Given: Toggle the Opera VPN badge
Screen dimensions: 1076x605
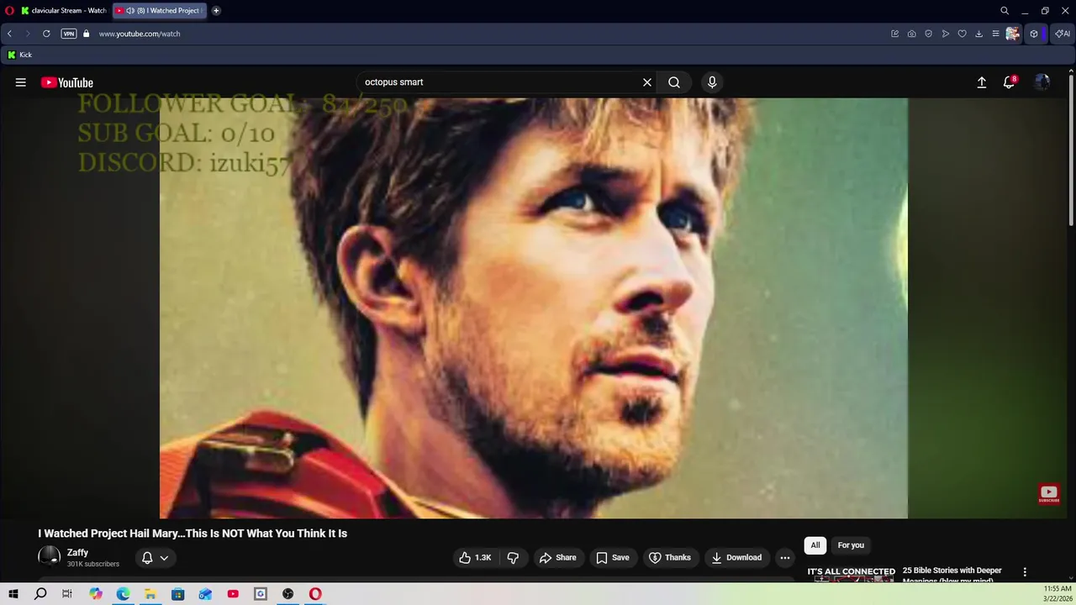Looking at the screenshot, I should (x=69, y=34).
